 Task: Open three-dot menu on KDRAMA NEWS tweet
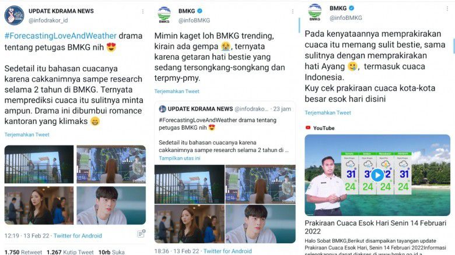143,11
